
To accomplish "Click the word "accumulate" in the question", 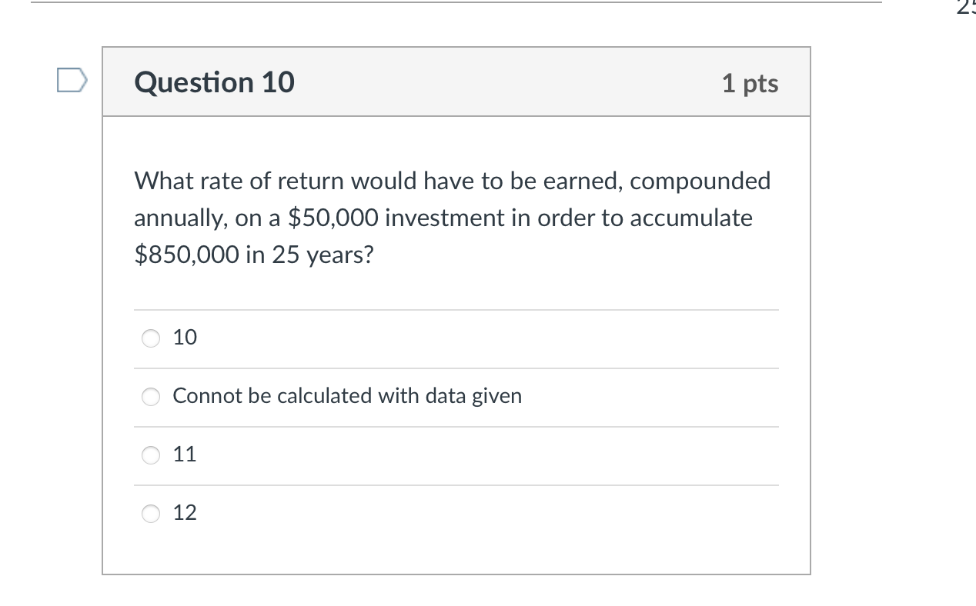I will pos(691,218).
